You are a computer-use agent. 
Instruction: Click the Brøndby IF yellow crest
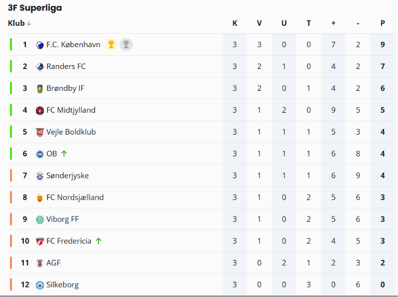pyautogui.click(x=40, y=88)
